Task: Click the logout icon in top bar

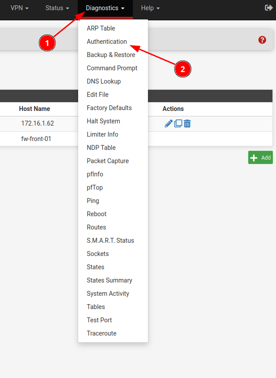Action: coord(268,8)
